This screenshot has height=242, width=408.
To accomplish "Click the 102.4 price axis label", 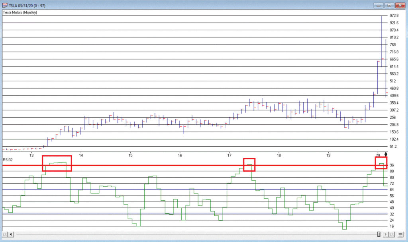I will [x=394, y=139].
